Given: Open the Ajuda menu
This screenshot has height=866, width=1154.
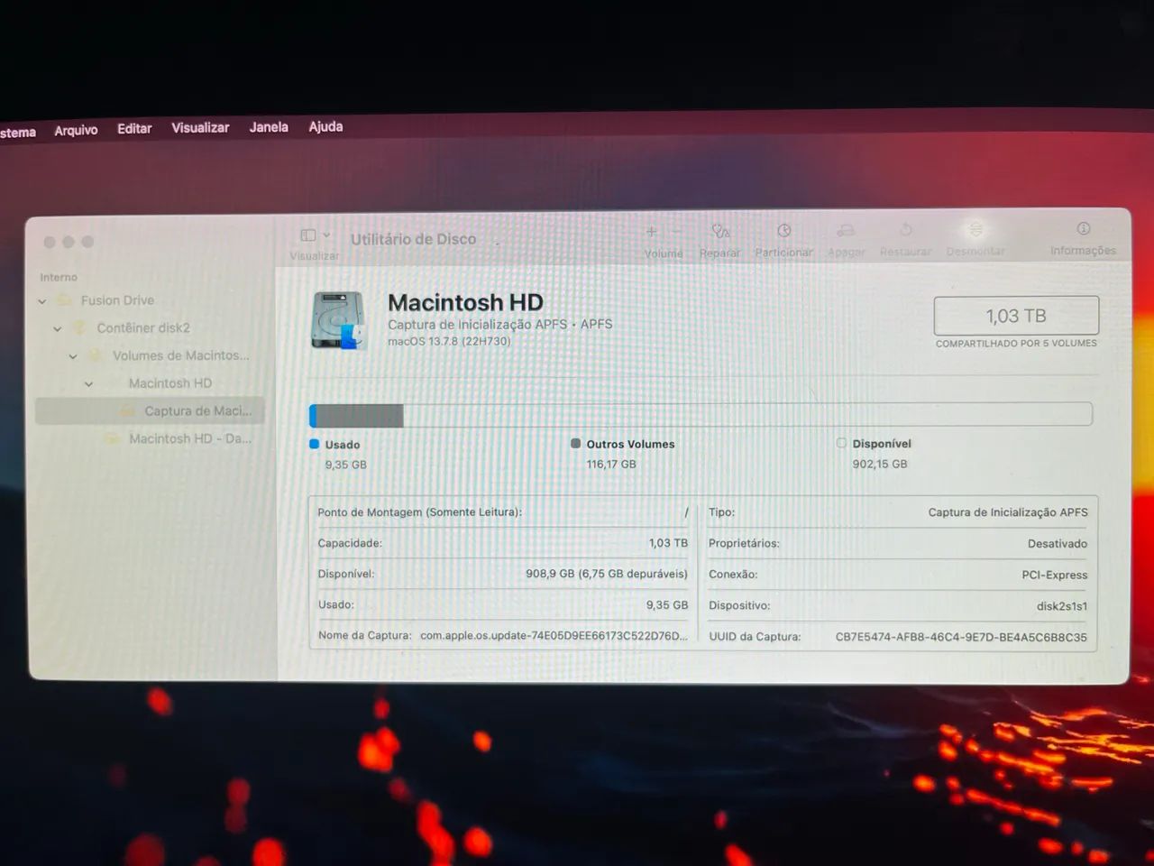Looking at the screenshot, I should [325, 126].
